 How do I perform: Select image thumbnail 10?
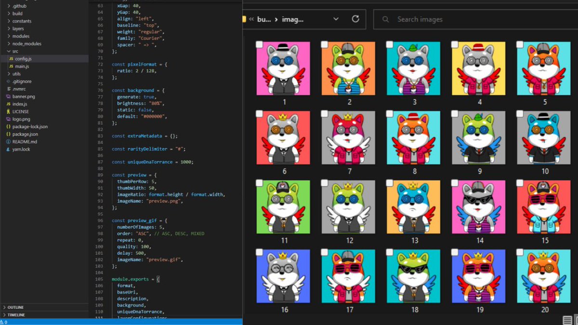coord(544,138)
